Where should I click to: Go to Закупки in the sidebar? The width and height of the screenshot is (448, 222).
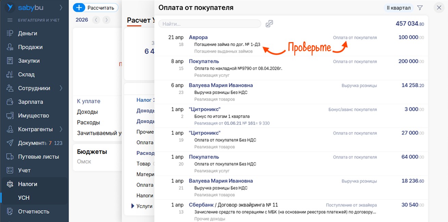[x=29, y=61]
